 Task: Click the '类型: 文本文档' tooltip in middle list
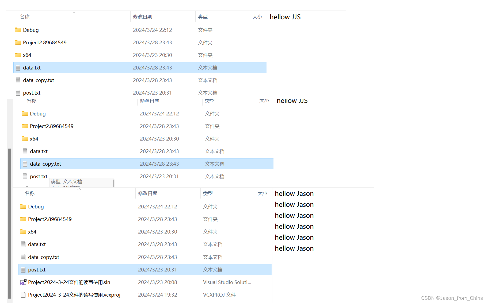click(x=66, y=181)
